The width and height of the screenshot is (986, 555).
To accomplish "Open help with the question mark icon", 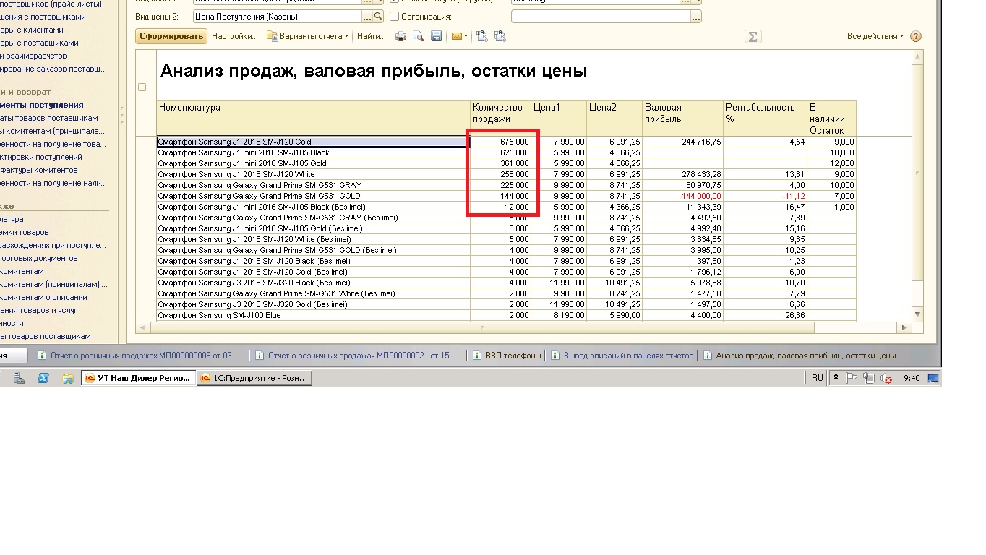I will pyautogui.click(x=916, y=36).
